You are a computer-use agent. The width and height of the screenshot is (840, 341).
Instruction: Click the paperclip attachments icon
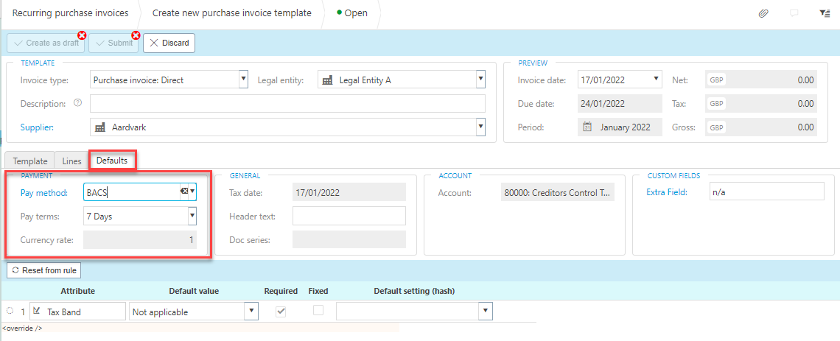point(763,13)
